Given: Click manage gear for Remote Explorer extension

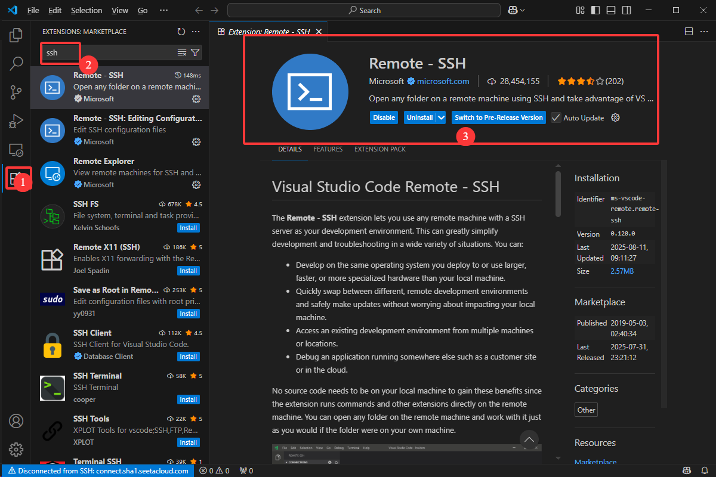Looking at the screenshot, I should [196, 184].
